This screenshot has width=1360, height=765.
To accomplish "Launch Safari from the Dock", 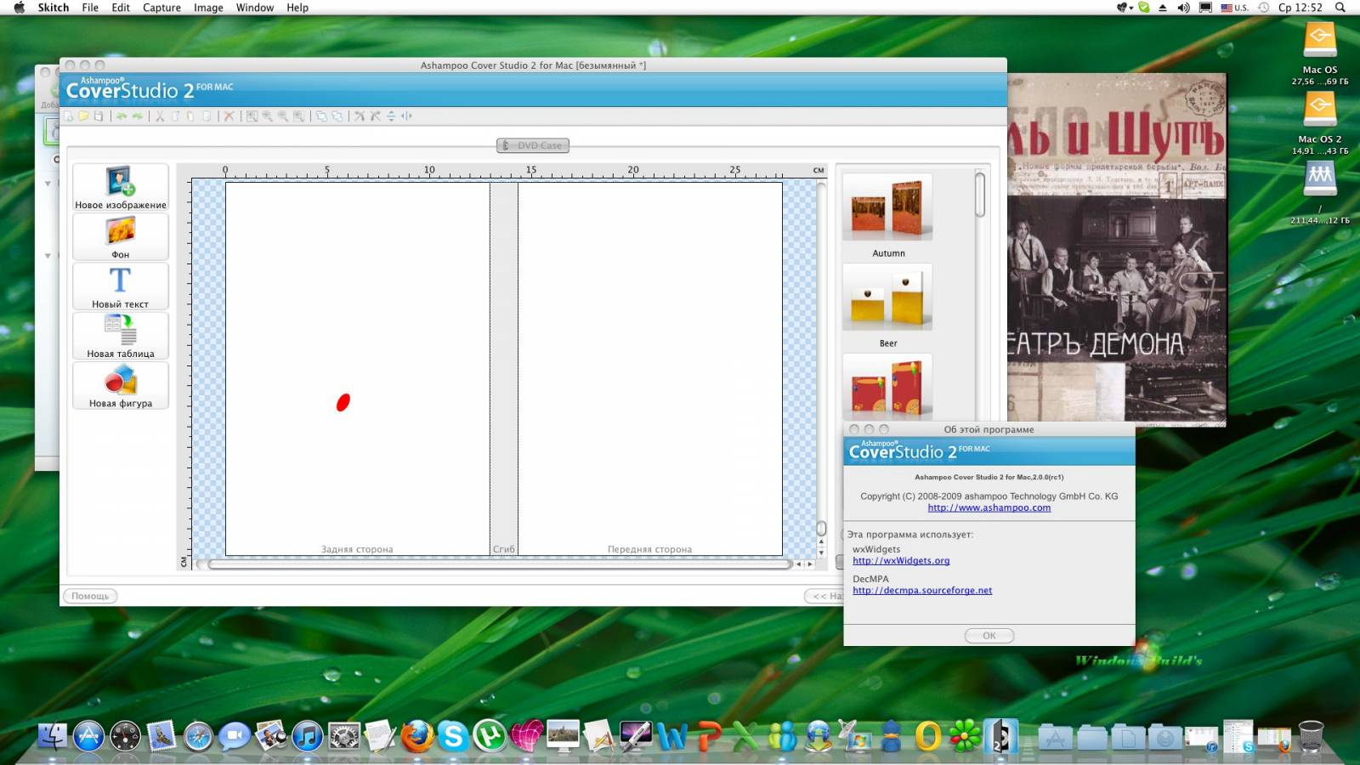I will click(198, 736).
